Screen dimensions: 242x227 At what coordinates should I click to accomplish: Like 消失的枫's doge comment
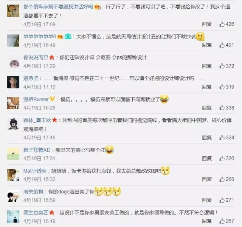coord(222,200)
